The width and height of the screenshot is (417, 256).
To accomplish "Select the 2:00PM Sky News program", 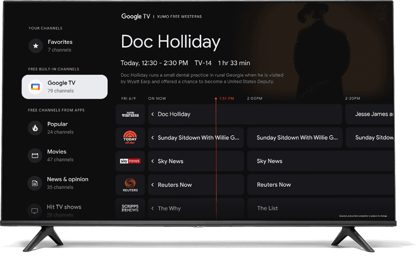I will (320, 161).
